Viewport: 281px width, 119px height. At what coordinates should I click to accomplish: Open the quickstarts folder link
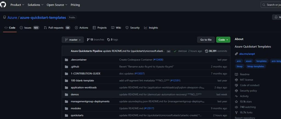point(77,115)
